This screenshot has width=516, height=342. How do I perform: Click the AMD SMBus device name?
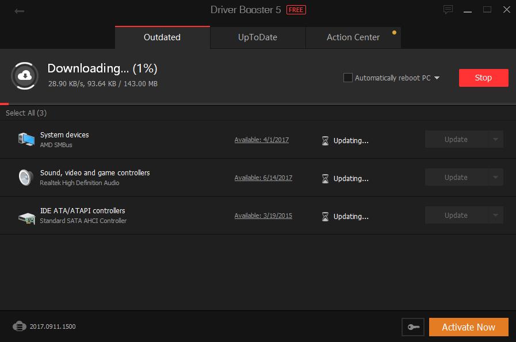pyautogui.click(x=56, y=145)
